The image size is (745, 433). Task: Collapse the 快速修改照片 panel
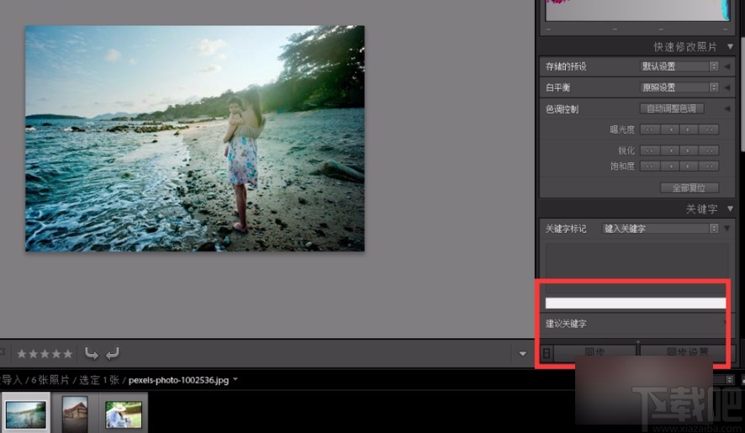[x=730, y=46]
